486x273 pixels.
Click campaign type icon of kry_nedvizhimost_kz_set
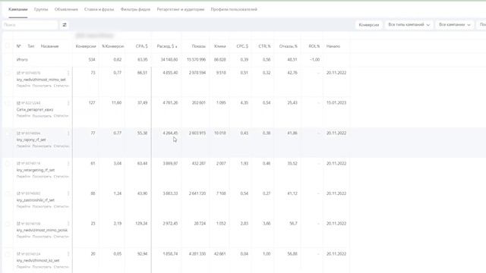click(x=18, y=254)
